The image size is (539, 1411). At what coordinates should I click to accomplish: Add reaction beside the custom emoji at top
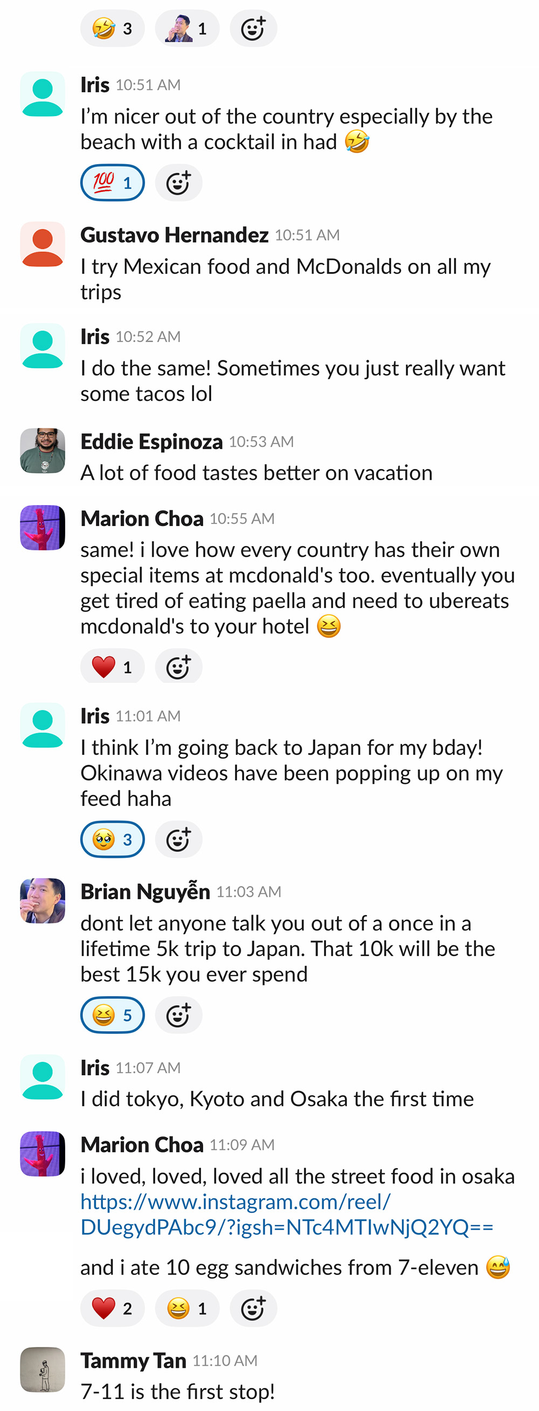click(x=253, y=29)
